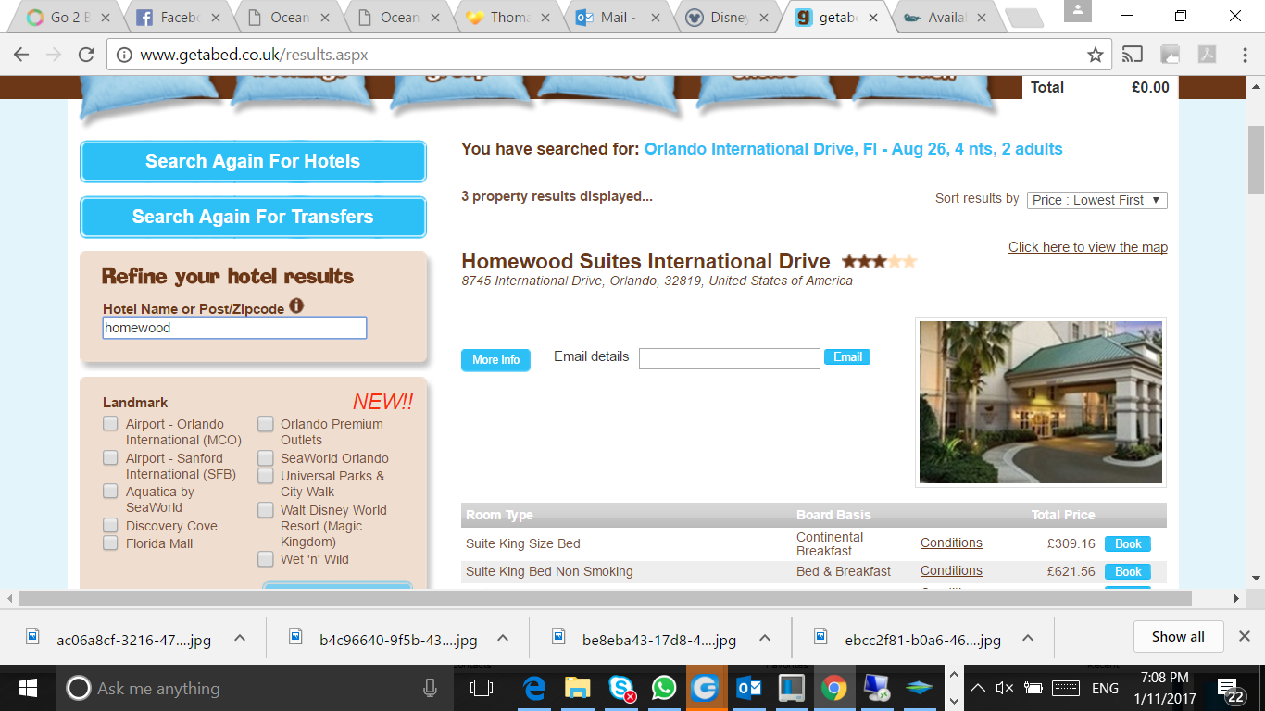The height and width of the screenshot is (711, 1265).
Task: Switch to the Facebook tab
Action: point(177,17)
